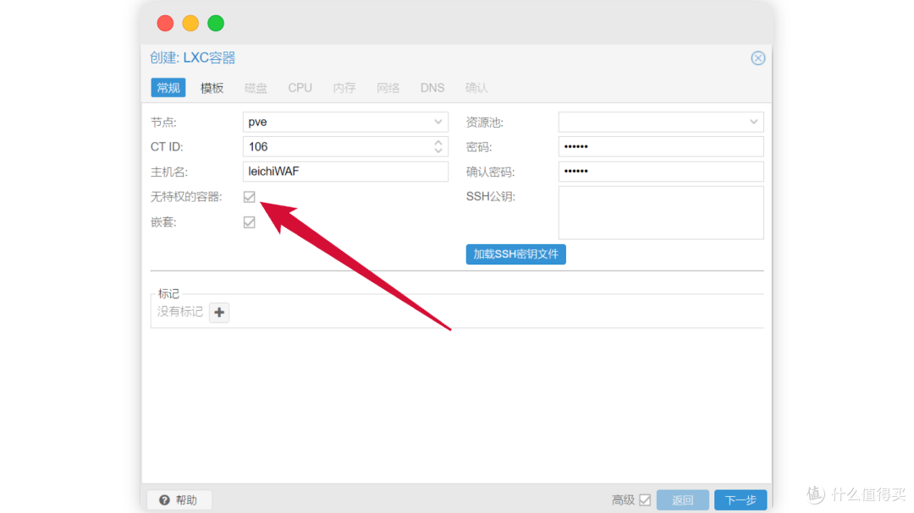Open the 资源池 resource pool dropdown
914x513 pixels.
(753, 122)
